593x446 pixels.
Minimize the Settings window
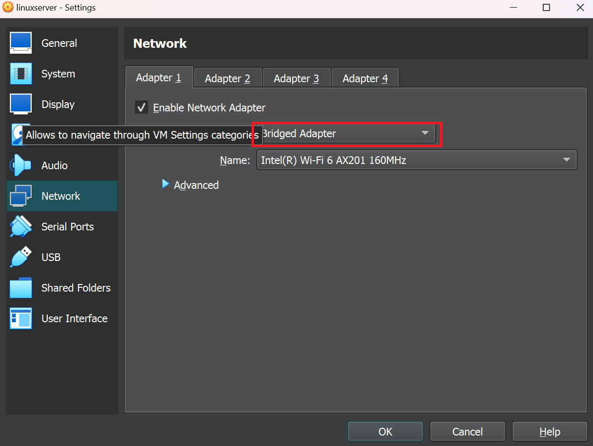pyautogui.click(x=513, y=8)
